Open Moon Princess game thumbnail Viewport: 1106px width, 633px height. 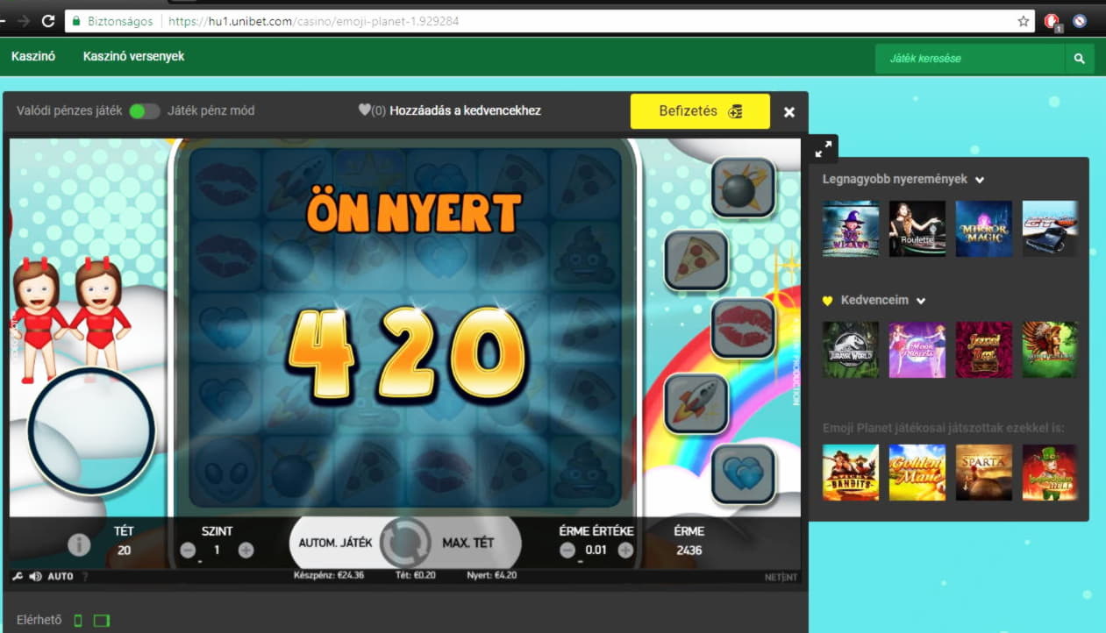tap(917, 350)
